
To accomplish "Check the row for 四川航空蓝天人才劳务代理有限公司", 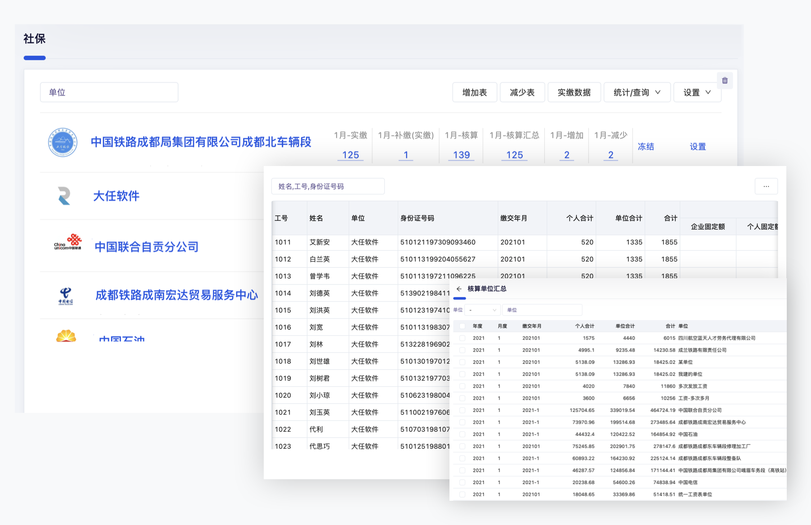I will 462,338.
